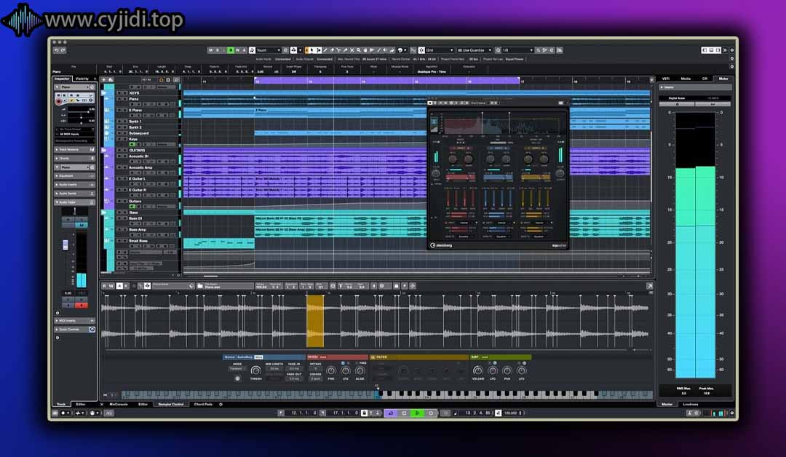Open the Media tab in right zone
The height and width of the screenshot is (457, 786).
coord(686,79)
